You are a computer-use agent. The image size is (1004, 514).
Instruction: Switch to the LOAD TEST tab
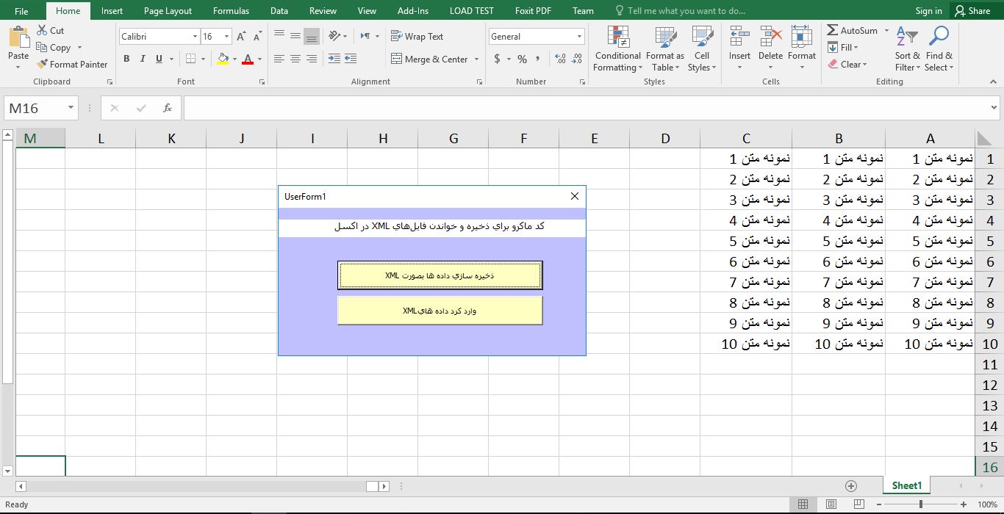click(x=472, y=11)
